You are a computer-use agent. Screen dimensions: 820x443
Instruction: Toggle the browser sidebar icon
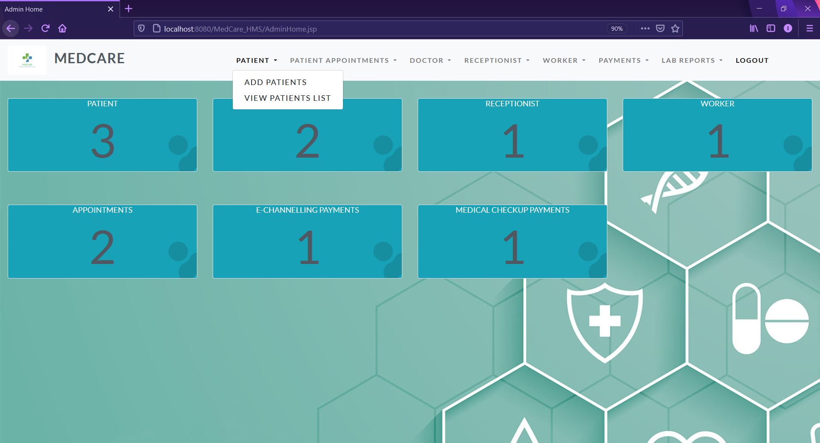[x=771, y=28]
